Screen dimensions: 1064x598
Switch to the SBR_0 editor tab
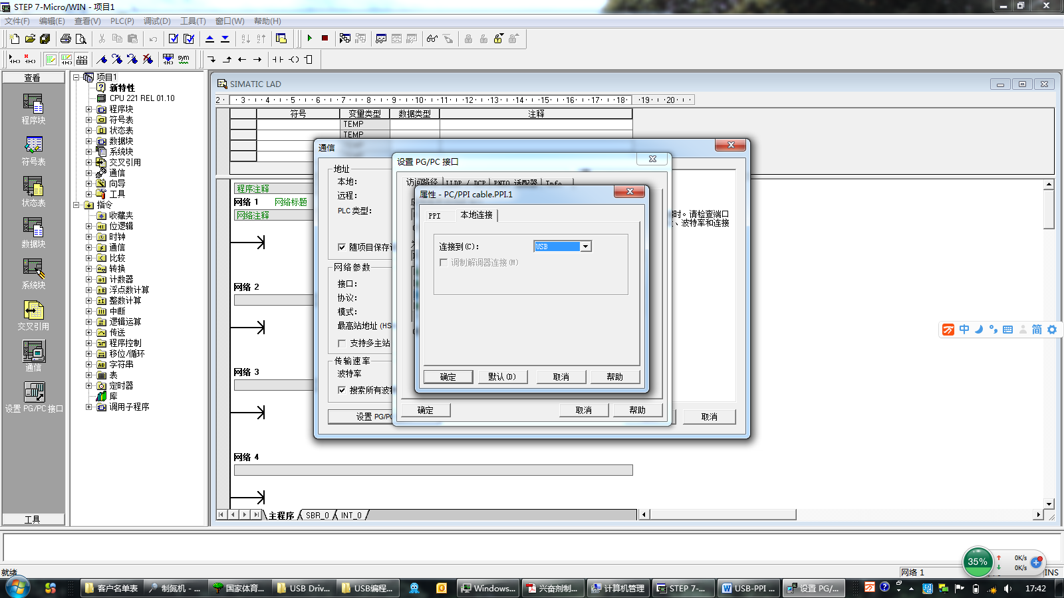pyautogui.click(x=317, y=515)
